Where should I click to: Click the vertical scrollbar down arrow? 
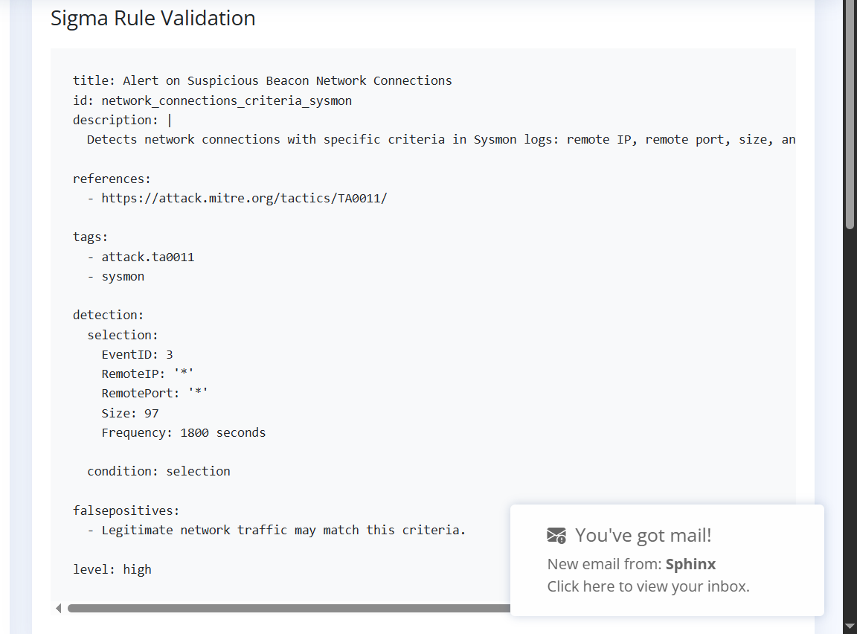850,626
